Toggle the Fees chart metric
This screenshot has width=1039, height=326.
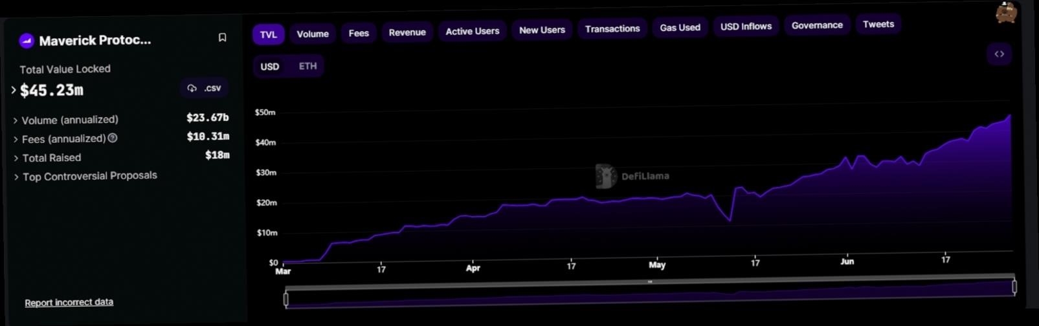point(359,33)
